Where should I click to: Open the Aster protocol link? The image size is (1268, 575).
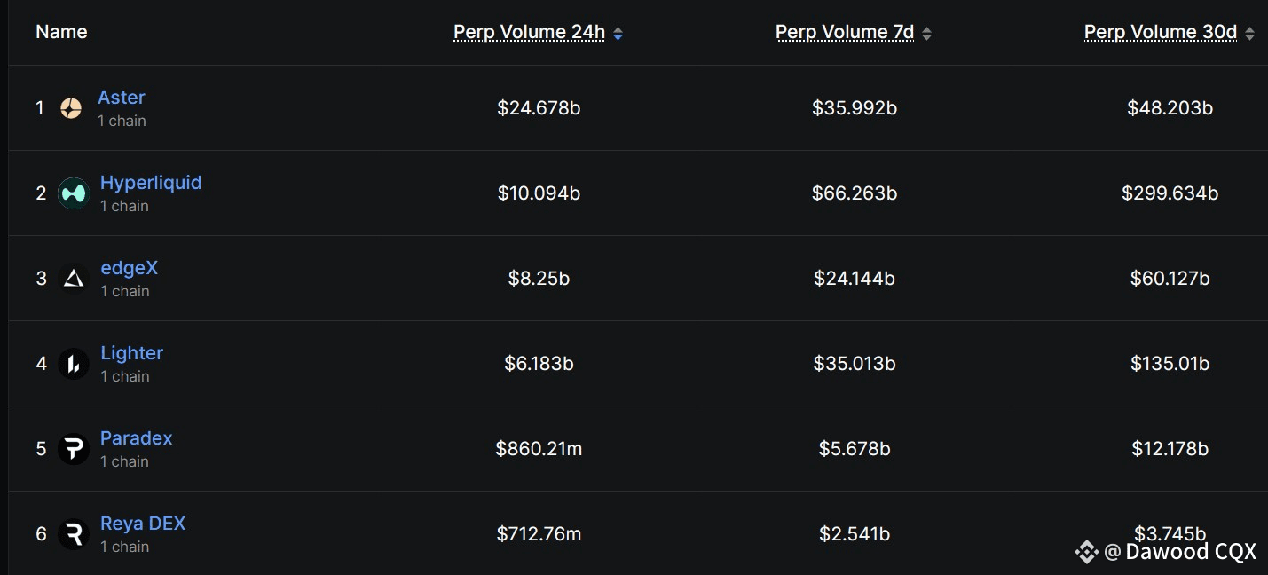pyautogui.click(x=122, y=98)
